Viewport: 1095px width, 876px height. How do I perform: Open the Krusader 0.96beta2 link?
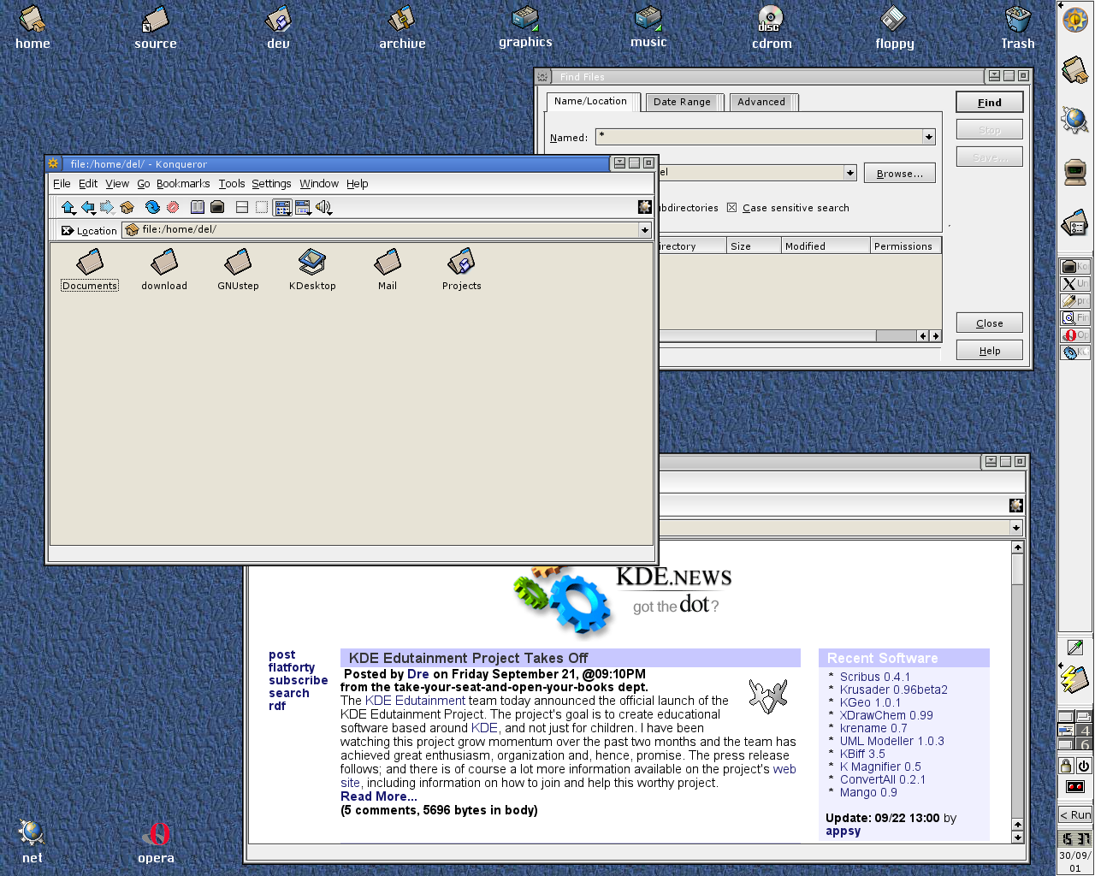[894, 690]
